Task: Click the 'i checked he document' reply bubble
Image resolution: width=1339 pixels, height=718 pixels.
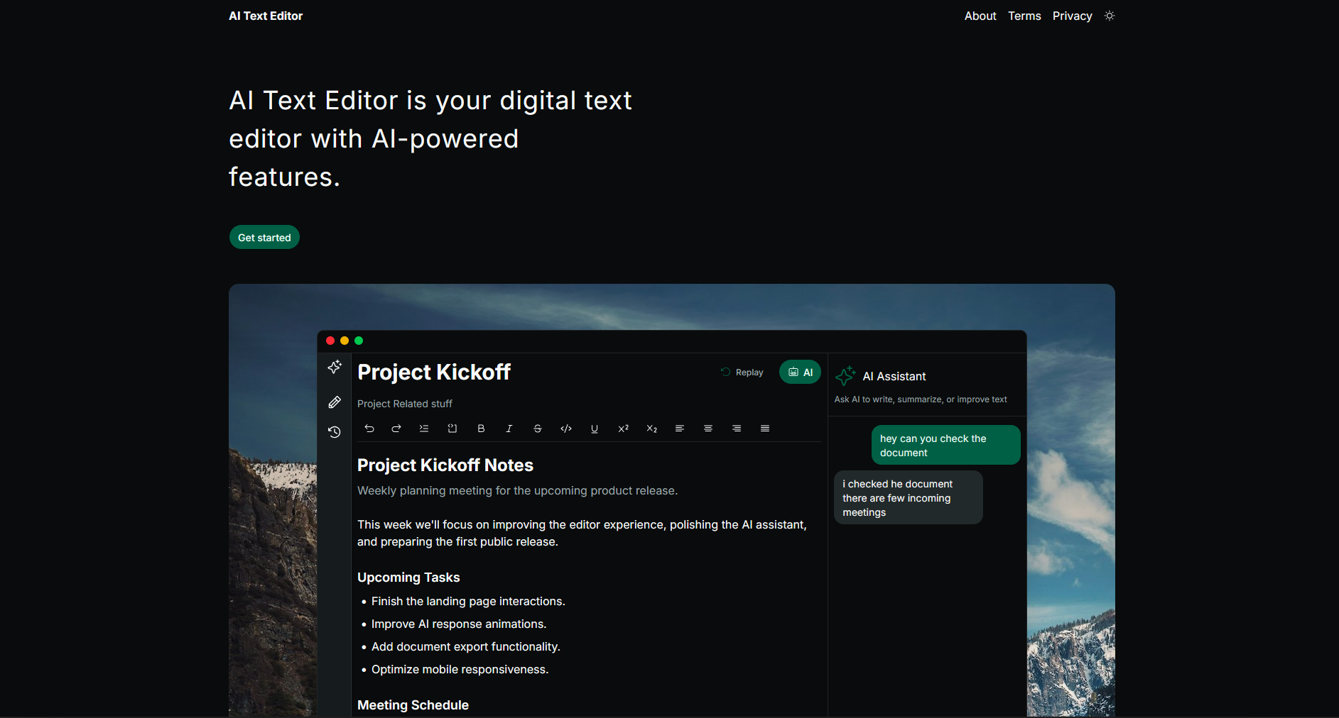Action: 908,498
